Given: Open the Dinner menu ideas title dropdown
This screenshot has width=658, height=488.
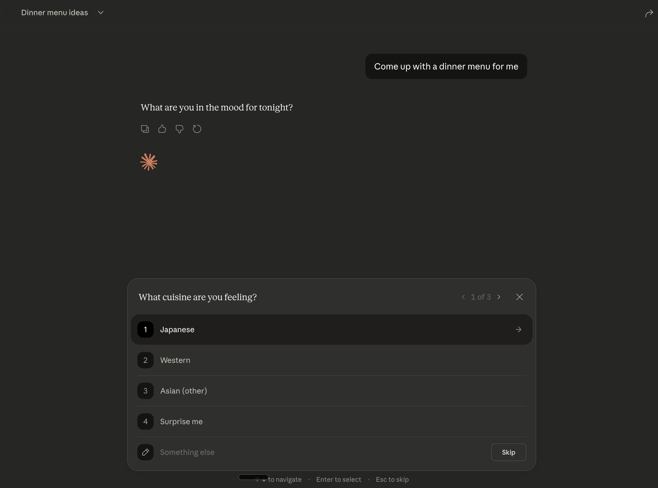Looking at the screenshot, I should (x=100, y=13).
